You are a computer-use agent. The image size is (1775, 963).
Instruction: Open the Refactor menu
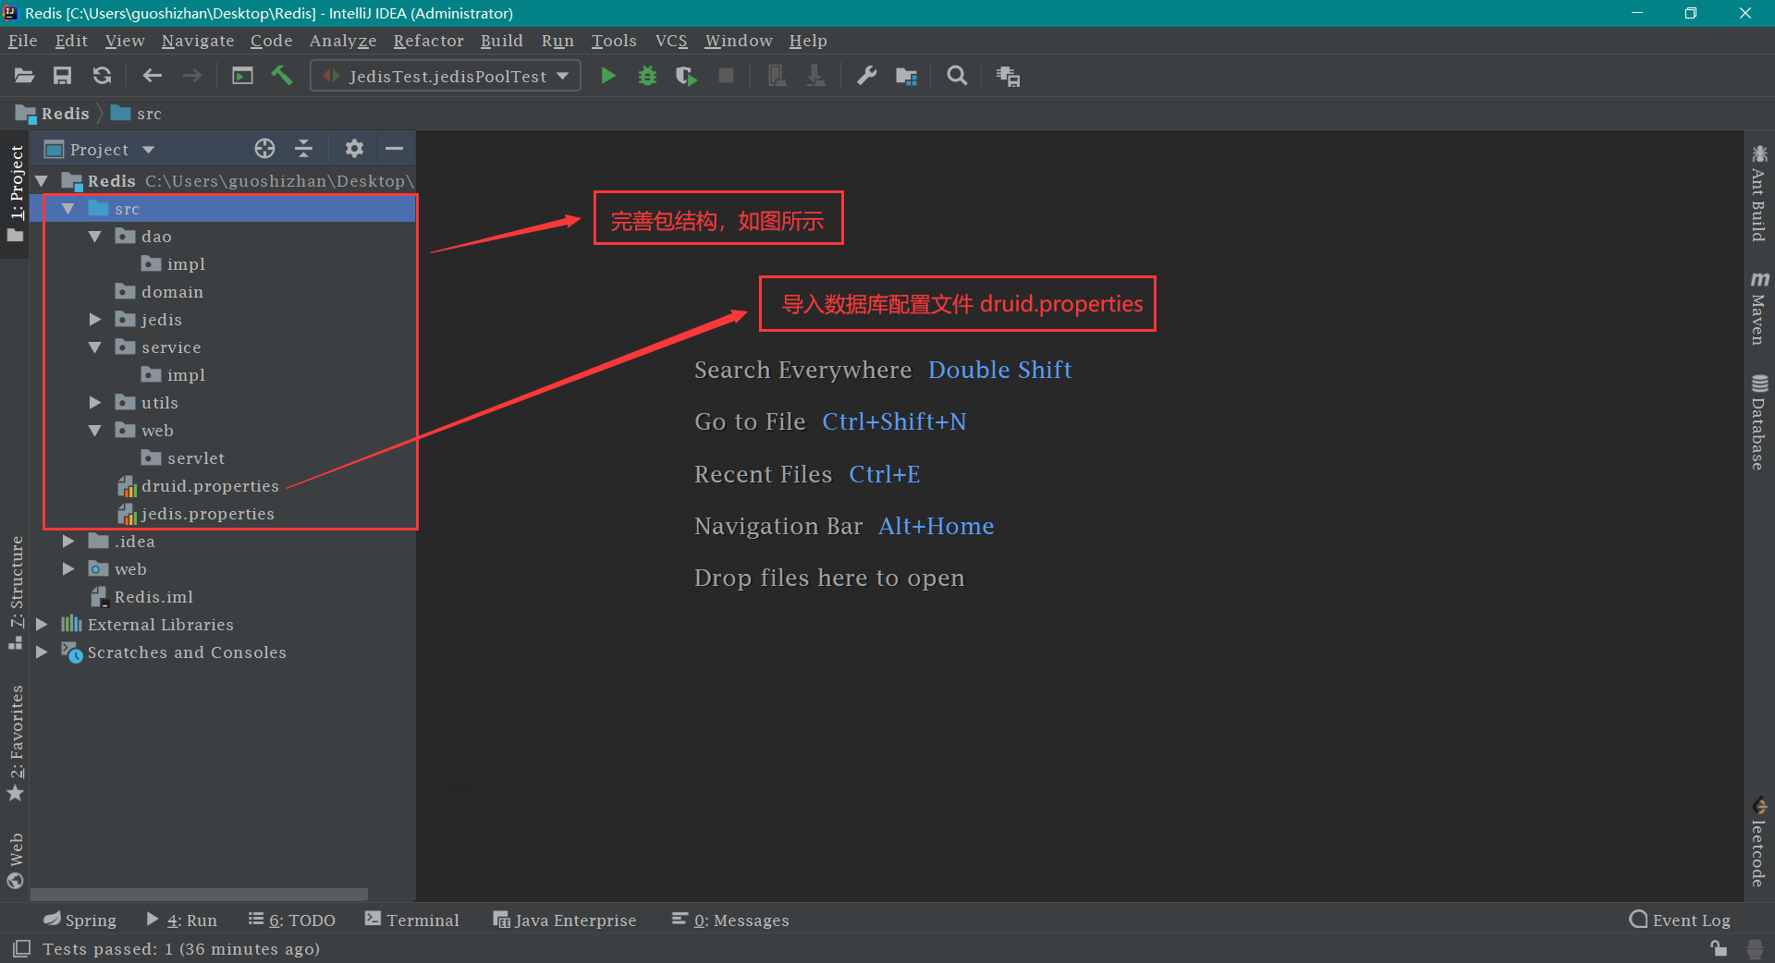click(428, 41)
